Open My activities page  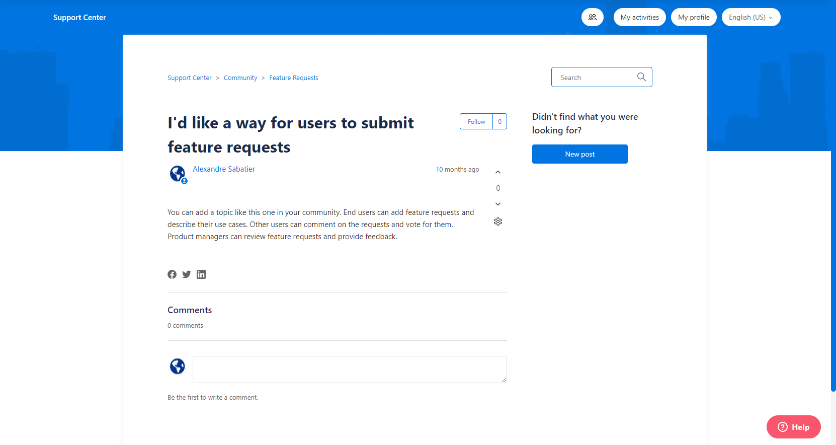coord(639,17)
